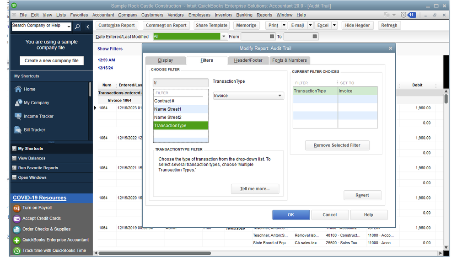This screenshot has width=457, height=257.
Task: Click the search magnifier icon
Action: click(x=77, y=27)
